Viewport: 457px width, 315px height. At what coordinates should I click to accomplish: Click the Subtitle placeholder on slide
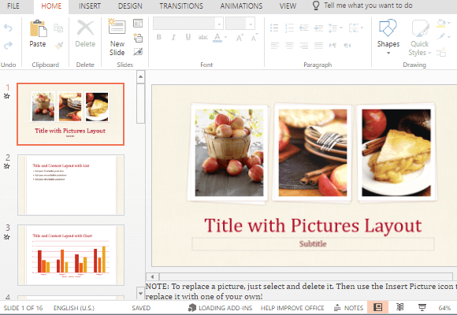313,244
